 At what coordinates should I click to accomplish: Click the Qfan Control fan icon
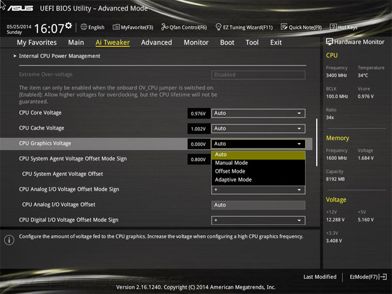[165, 27]
